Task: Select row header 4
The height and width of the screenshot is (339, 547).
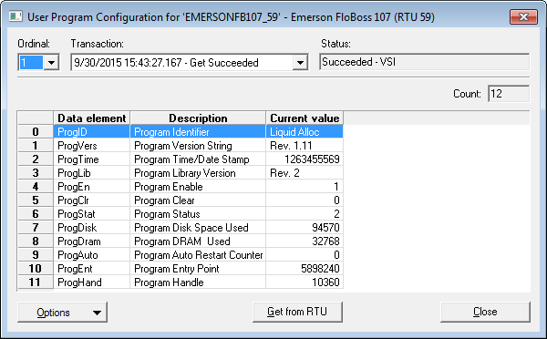Action: pyautogui.click(x=36, y=187)
